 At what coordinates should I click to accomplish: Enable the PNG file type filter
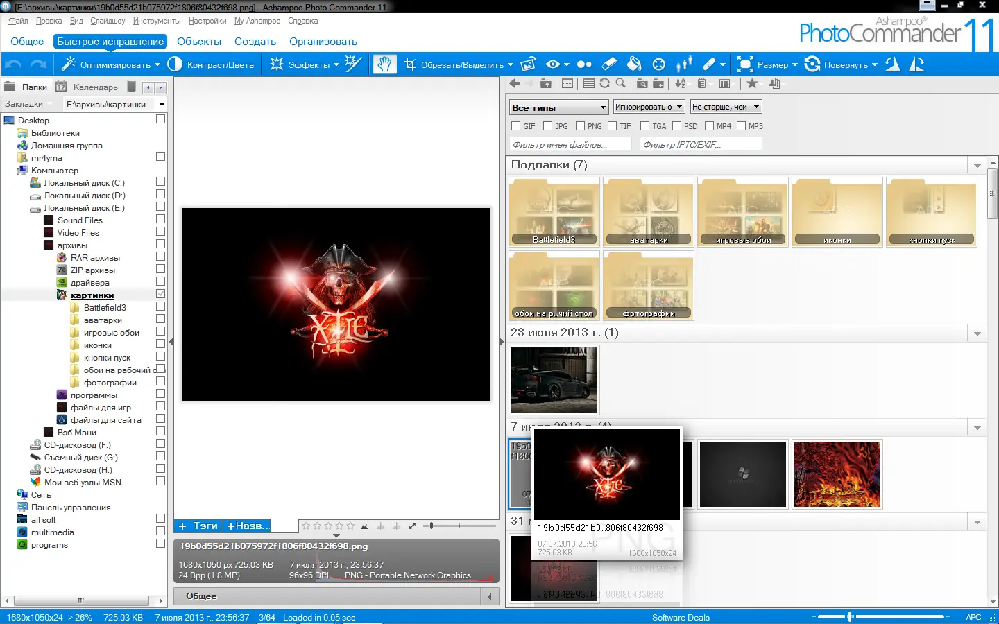click(581, 126)
